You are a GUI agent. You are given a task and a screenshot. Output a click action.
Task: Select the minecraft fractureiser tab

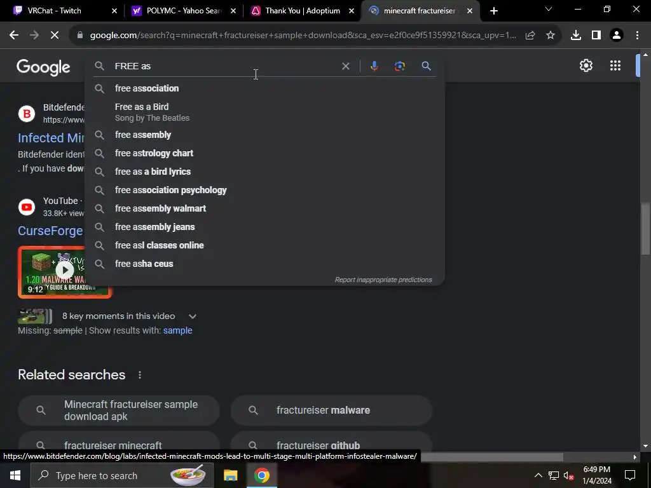pos(420,11)
